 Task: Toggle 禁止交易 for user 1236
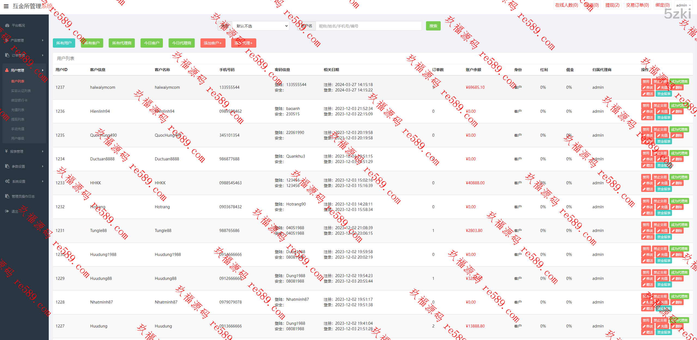click(x=660, y=105)
